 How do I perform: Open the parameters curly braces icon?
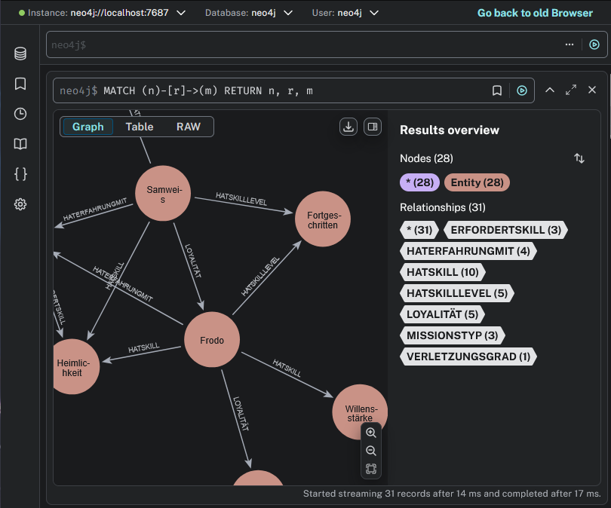click(20, 174)
